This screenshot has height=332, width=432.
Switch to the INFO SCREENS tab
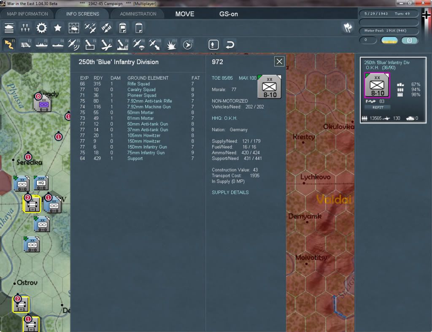coord(82,14)
